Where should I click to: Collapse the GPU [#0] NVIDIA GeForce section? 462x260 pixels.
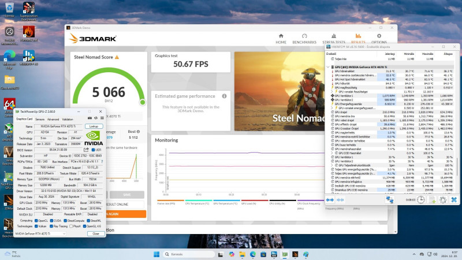point(328,67)
